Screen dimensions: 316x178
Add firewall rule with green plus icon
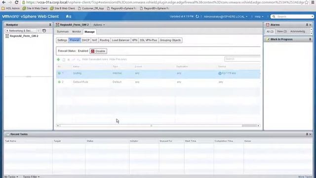click(58, 59)
